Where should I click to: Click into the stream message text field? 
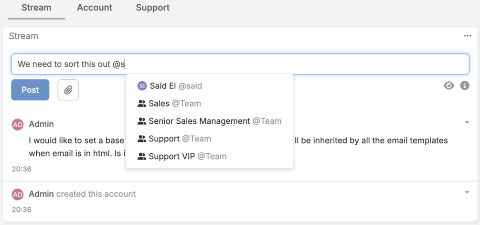point(287,64)
